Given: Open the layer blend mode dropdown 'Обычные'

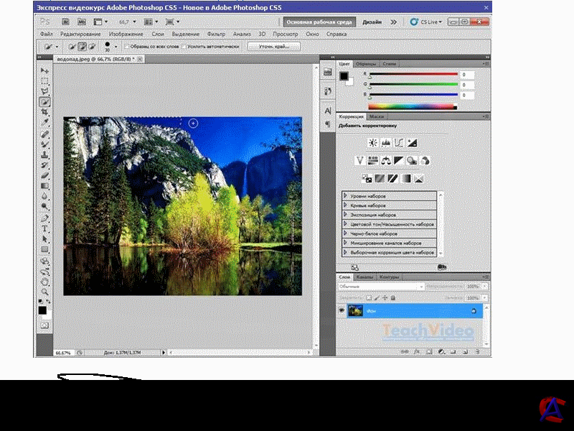Looking at the screenshot, I should pyautogui.click(x=379, y=287).
